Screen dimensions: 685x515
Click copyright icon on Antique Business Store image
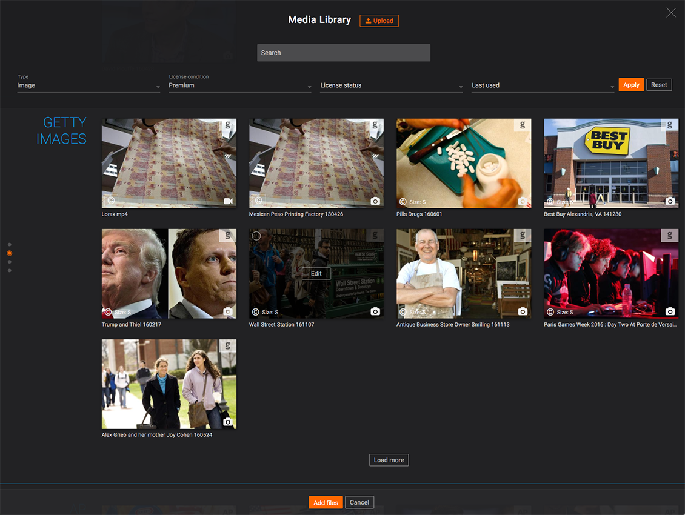403,312
